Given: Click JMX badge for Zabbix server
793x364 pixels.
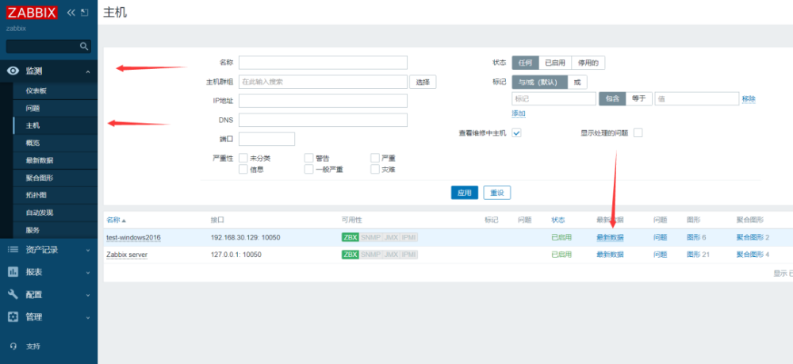Looking at the screenshot, I should tap(391, 255).
